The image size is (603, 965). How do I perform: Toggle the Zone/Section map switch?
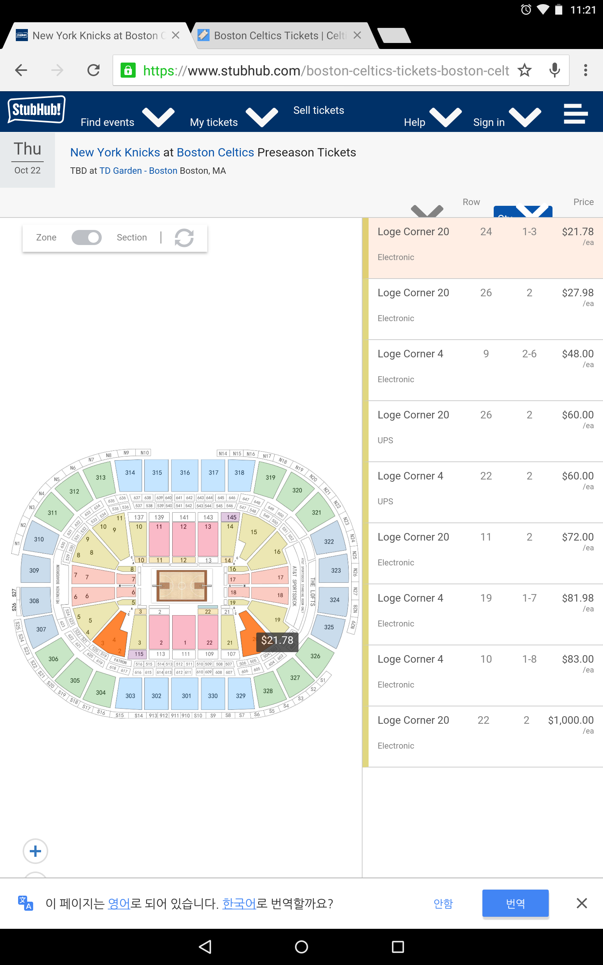(x=87, y=237)
